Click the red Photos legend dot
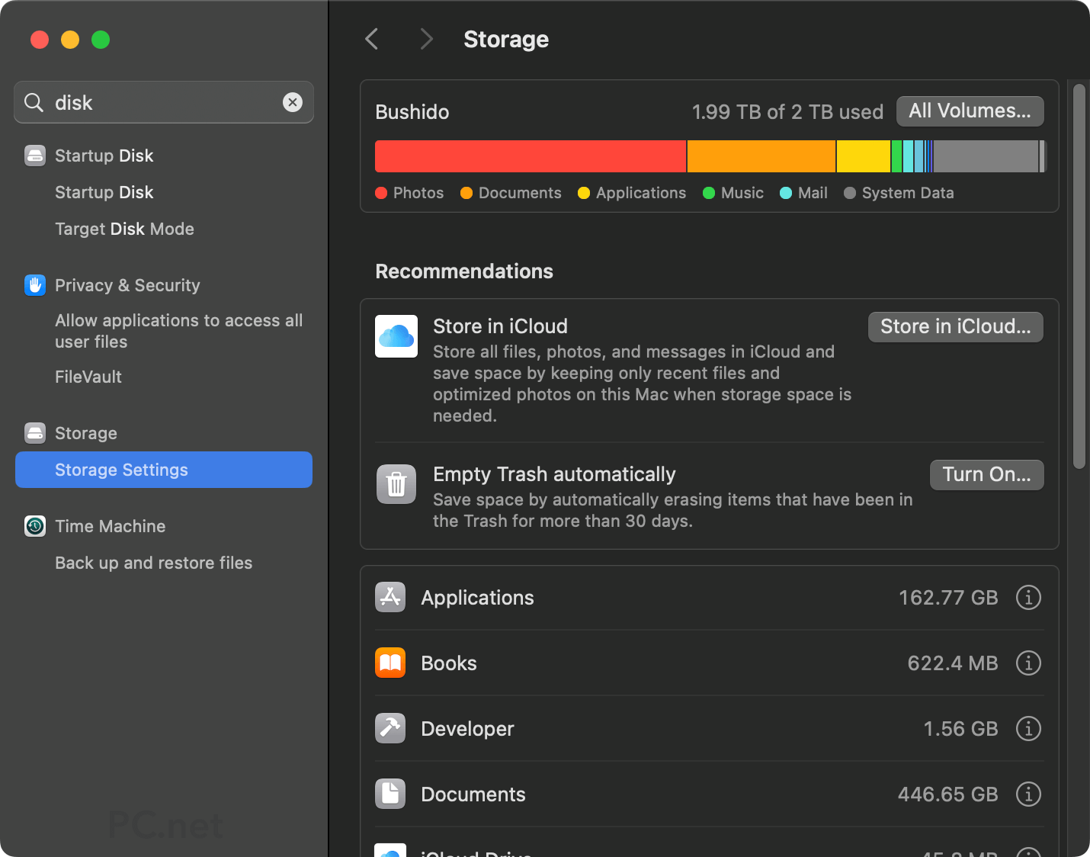 tap(382, 193)
